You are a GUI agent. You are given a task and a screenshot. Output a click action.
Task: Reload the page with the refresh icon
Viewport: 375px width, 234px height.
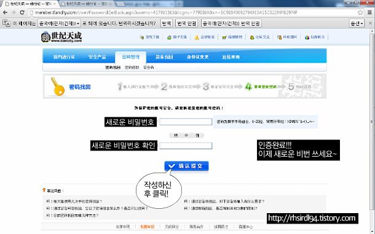(22, 12)
